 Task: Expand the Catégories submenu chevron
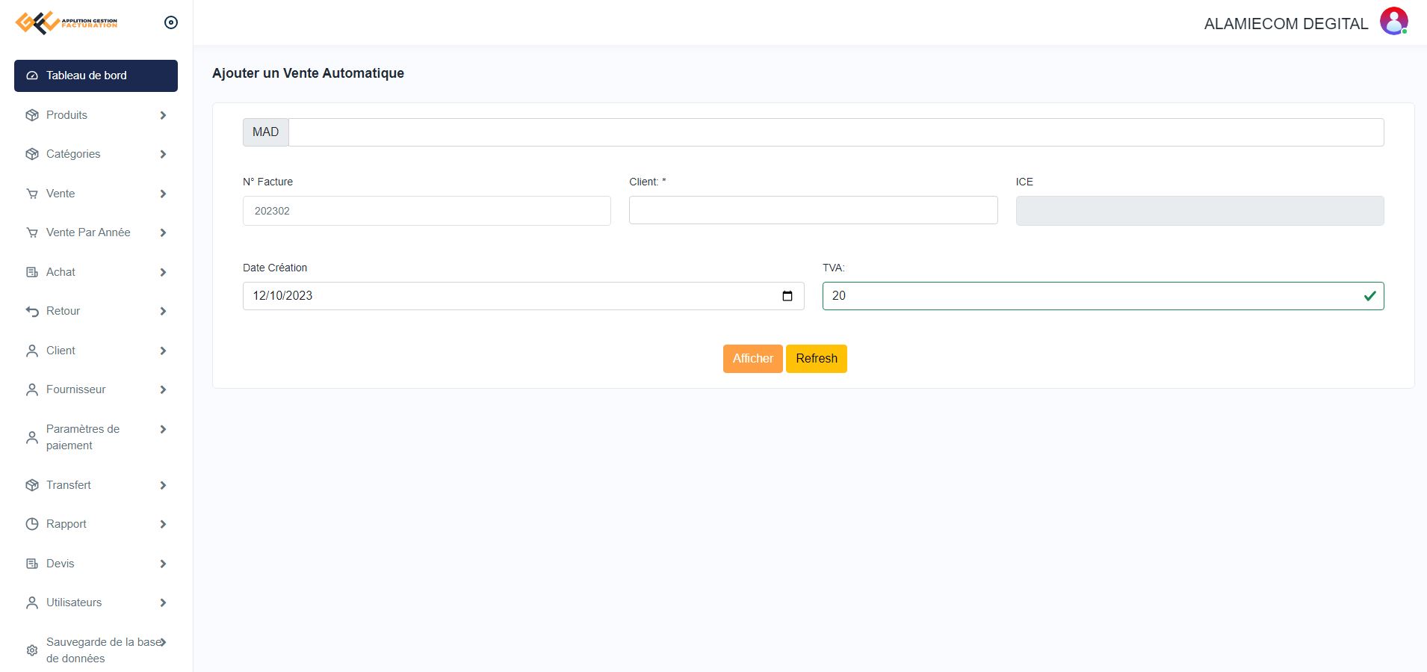click(163, 154)
